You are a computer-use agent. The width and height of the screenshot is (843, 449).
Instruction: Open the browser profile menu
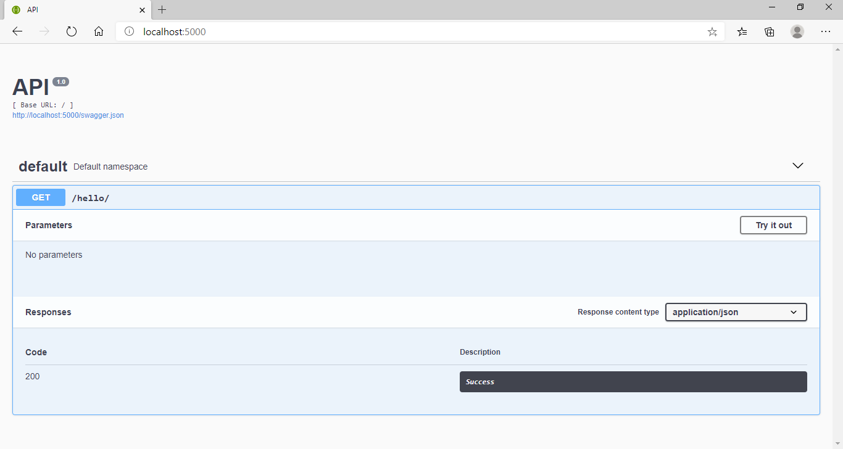[x=797, y=31]
